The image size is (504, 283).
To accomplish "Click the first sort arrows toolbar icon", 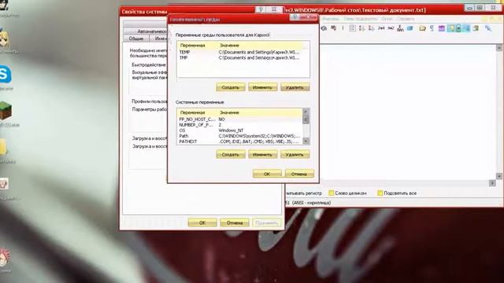I will pyautogui.click(x=362, y=28).
